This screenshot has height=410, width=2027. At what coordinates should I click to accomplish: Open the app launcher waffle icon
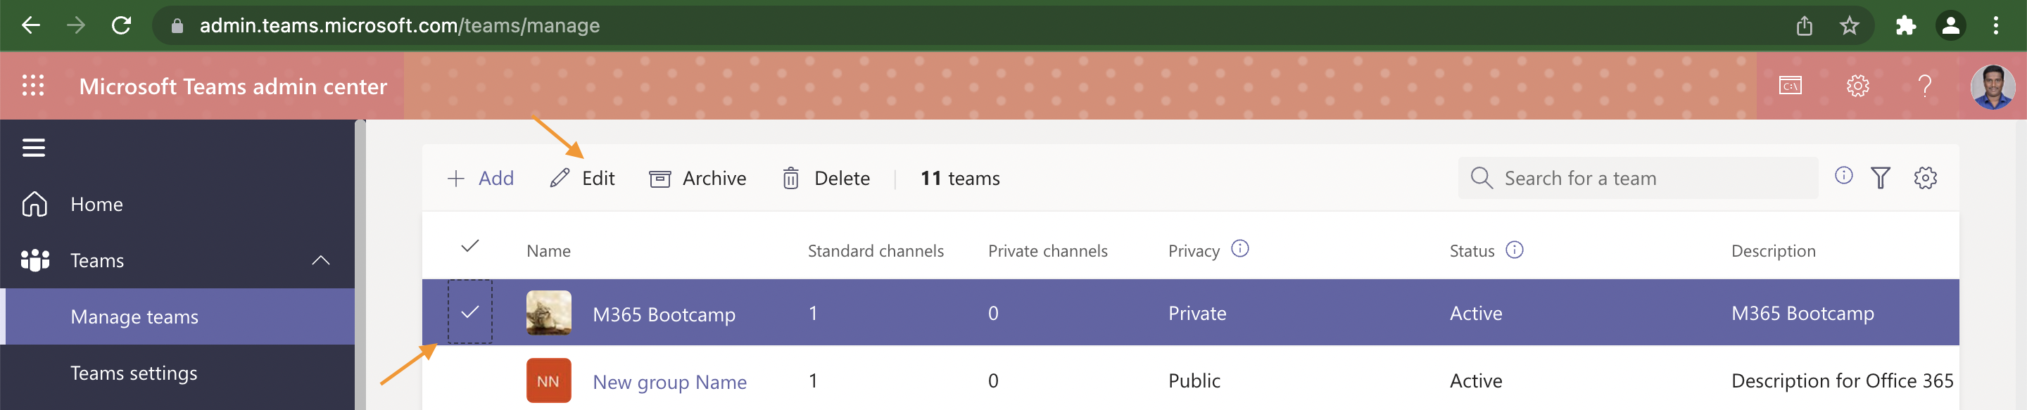(x=33, y=86)
